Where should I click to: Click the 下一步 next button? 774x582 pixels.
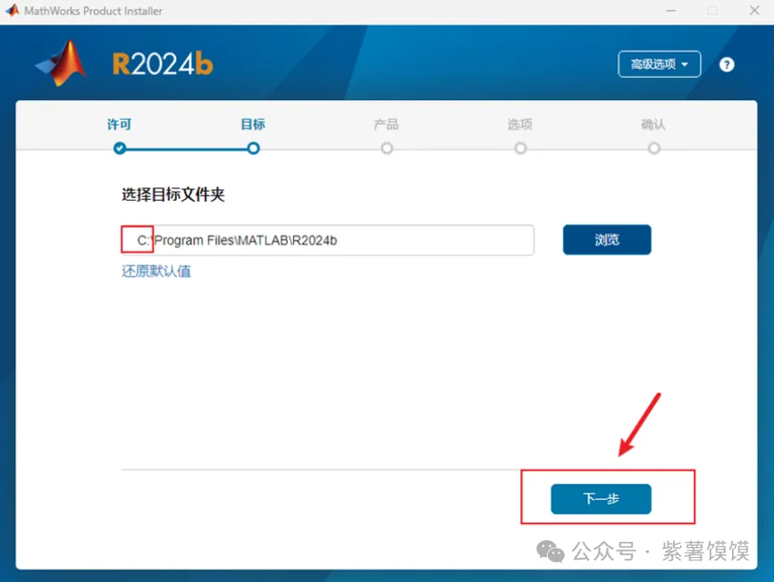602,499
